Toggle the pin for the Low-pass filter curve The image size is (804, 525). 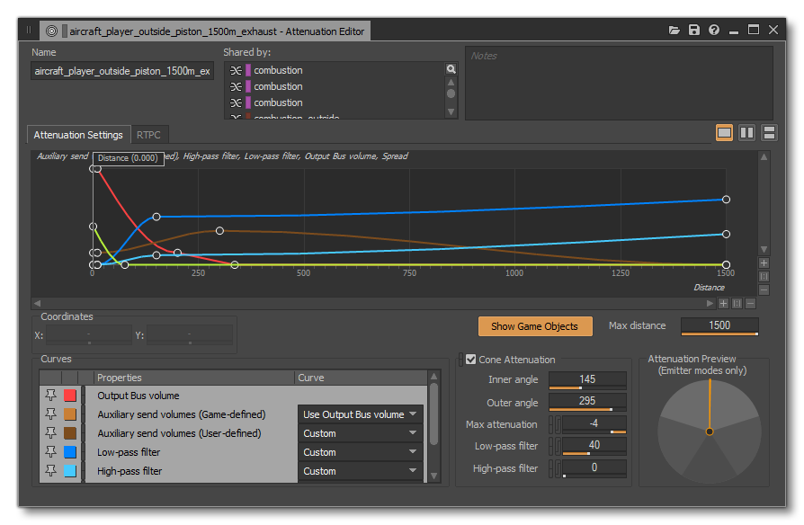point(50,452)
